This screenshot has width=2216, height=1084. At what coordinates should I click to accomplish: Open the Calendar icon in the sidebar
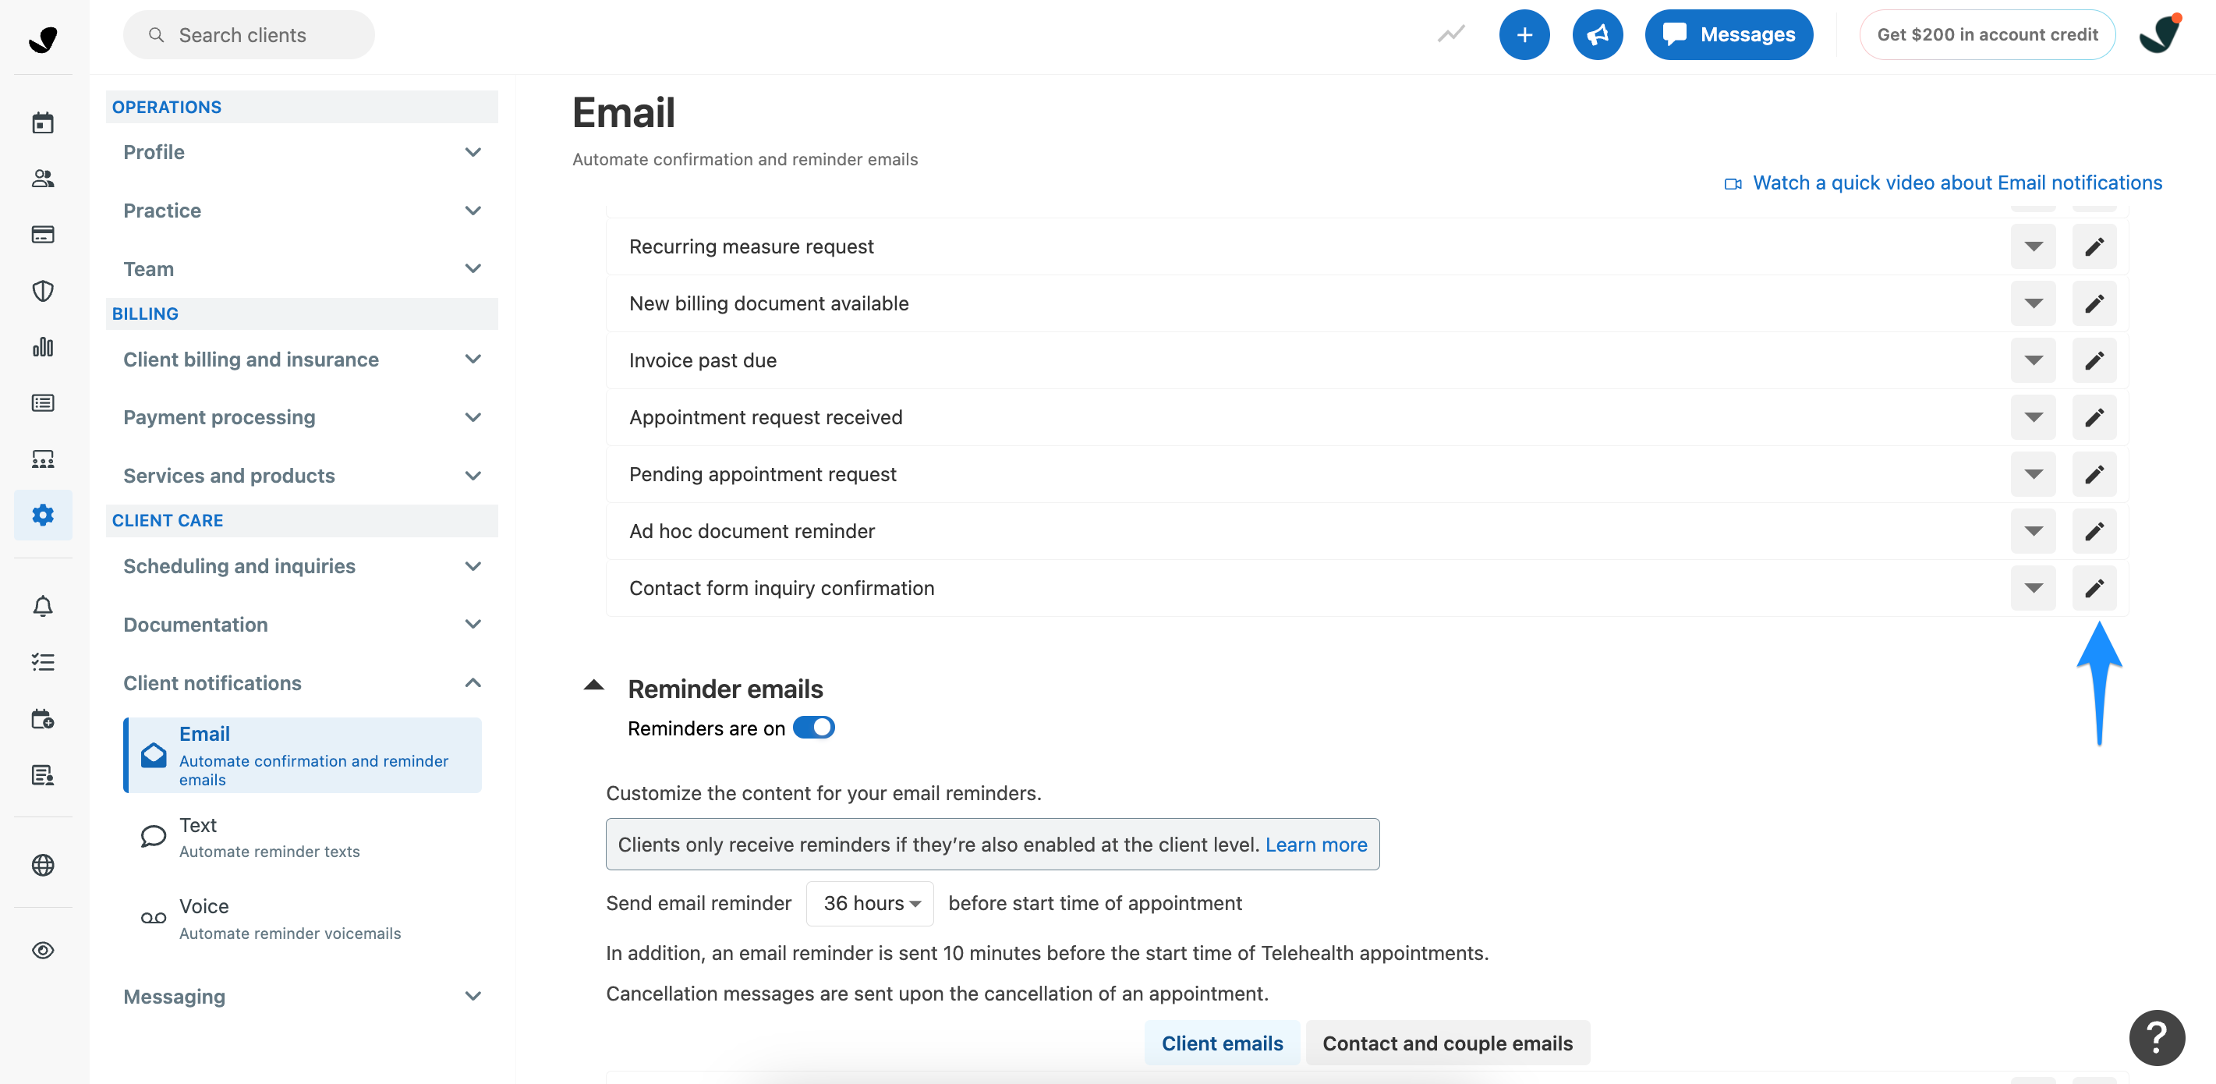pyautogui.click(x=42, y=122)
